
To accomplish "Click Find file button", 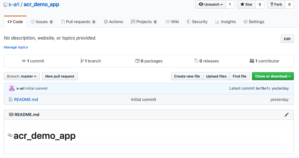I will 240,76.
